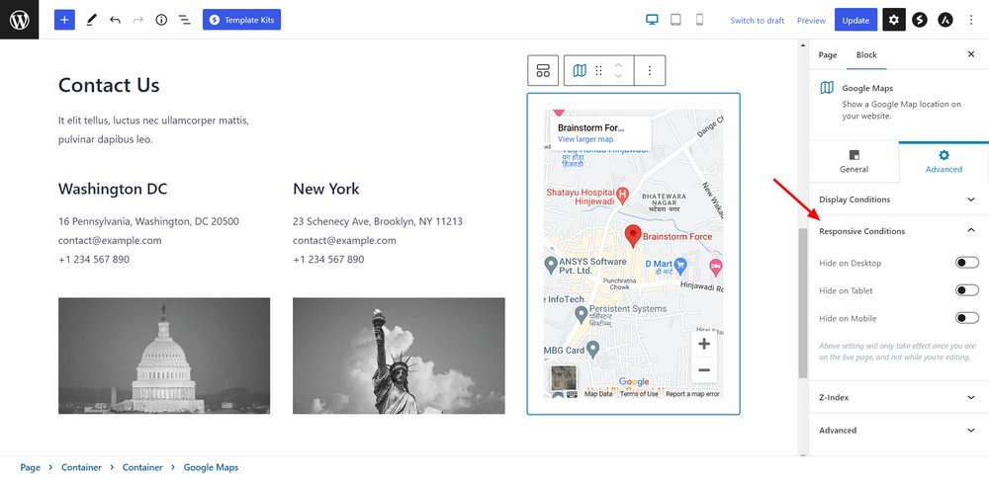Open the list view icon
This screenshot has height=478, width=989.
coord(184,20)
